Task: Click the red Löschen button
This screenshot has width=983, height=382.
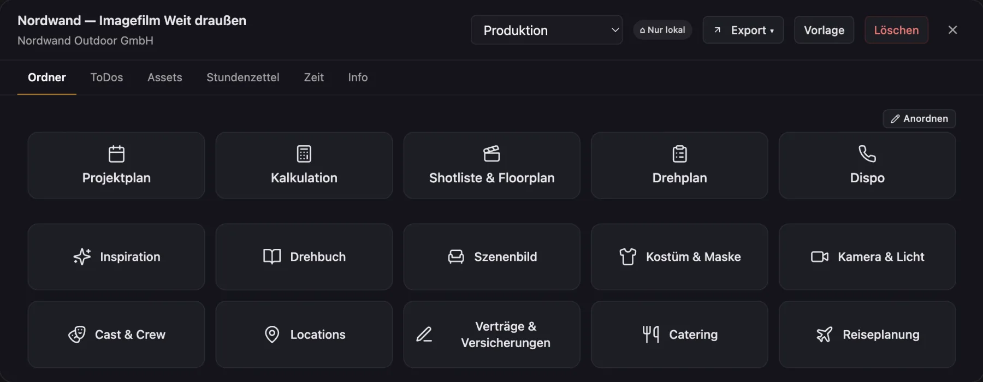Action: (896, 30)
